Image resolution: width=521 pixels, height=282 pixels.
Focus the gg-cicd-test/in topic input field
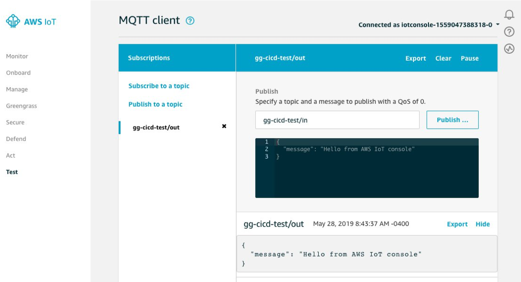pyautogui.click(x=337, y=120)
